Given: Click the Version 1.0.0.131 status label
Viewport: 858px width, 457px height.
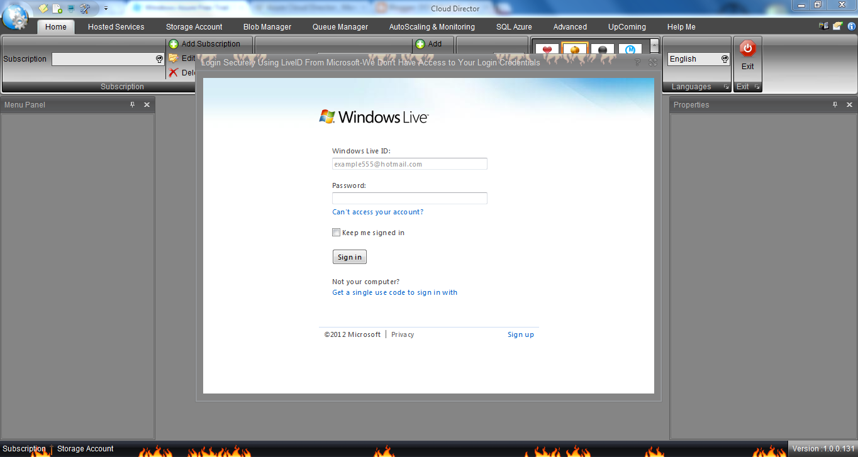Looking at the screenshot, I should (x=823, y=449).
